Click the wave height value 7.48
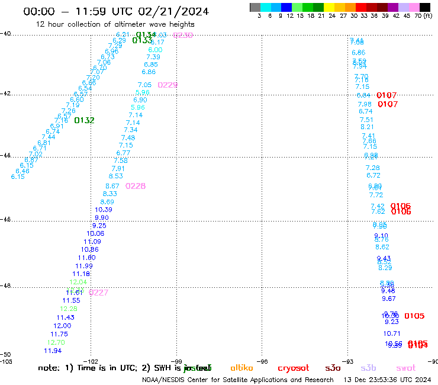Image resolution: width=438 pixels, height=385 pixels. pos(128,138)
